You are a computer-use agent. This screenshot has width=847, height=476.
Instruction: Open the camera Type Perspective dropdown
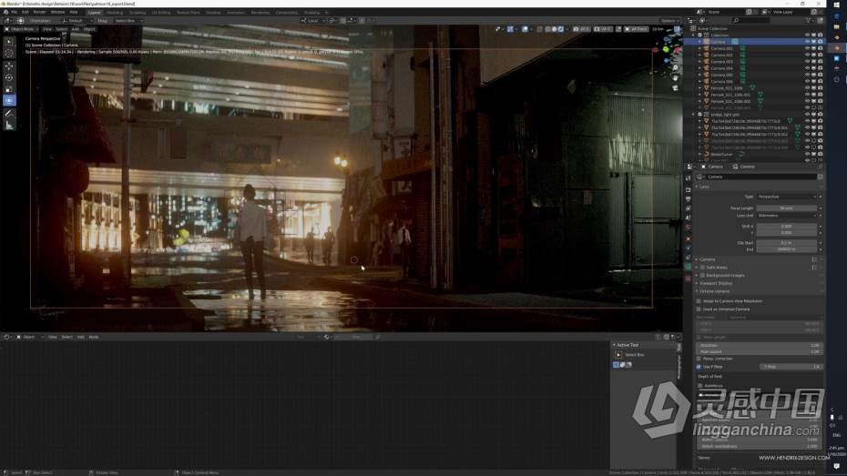(787, 197)
